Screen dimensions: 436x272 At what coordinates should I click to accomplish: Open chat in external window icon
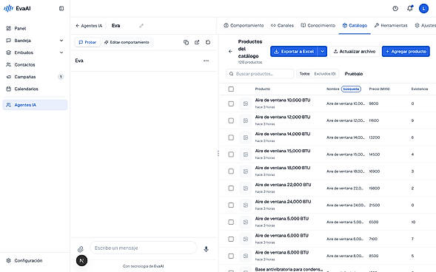coord(197,42)
